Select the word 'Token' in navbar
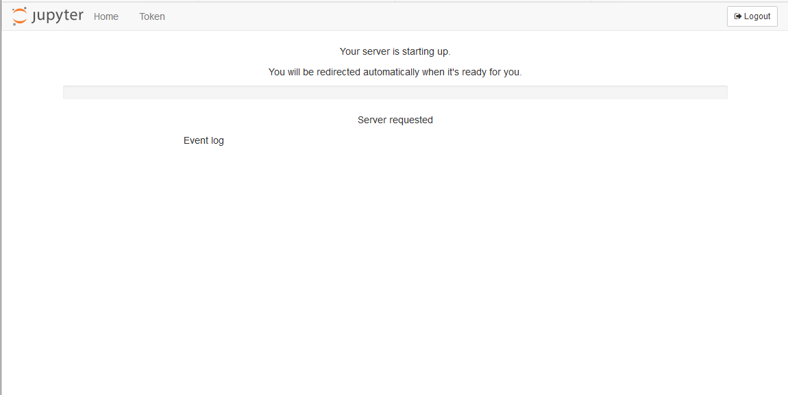This screenshot has width=788, height=395. [152, 16]
